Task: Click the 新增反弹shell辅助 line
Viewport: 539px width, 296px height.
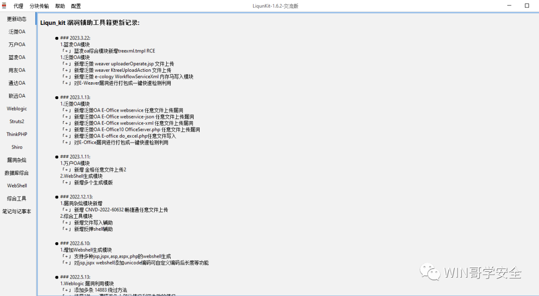Action: [87, 229]
